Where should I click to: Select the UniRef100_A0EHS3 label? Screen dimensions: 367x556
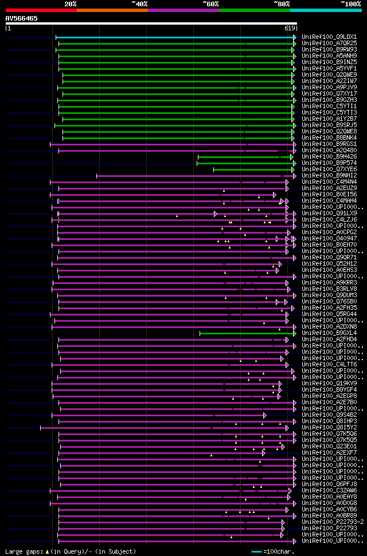(329, 270)
